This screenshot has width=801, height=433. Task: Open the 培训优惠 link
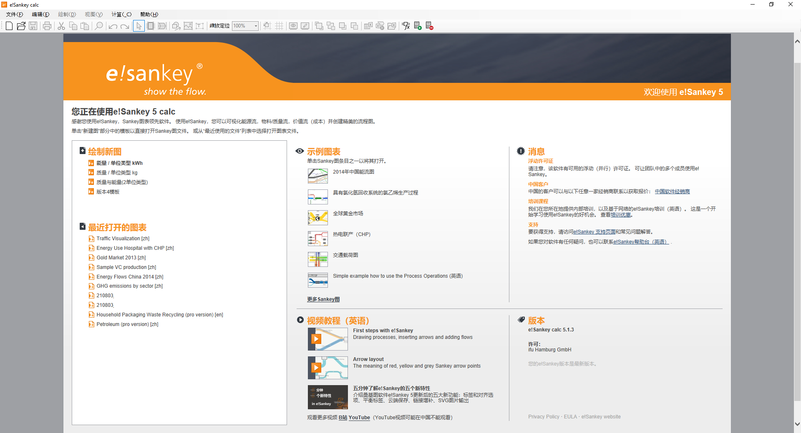pyautogui.click(x=621, y=215)
